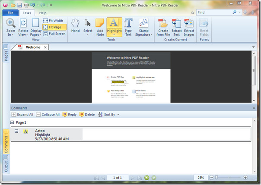Go to last page button
Viewport: 261px width, 185px height.
140,178
